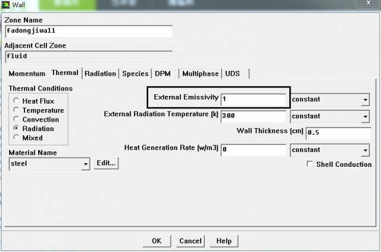
Task: Switch to the Momentum tab
Action: [x=27, y=74]
